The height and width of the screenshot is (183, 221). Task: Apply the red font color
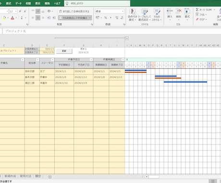coord(12,18)
